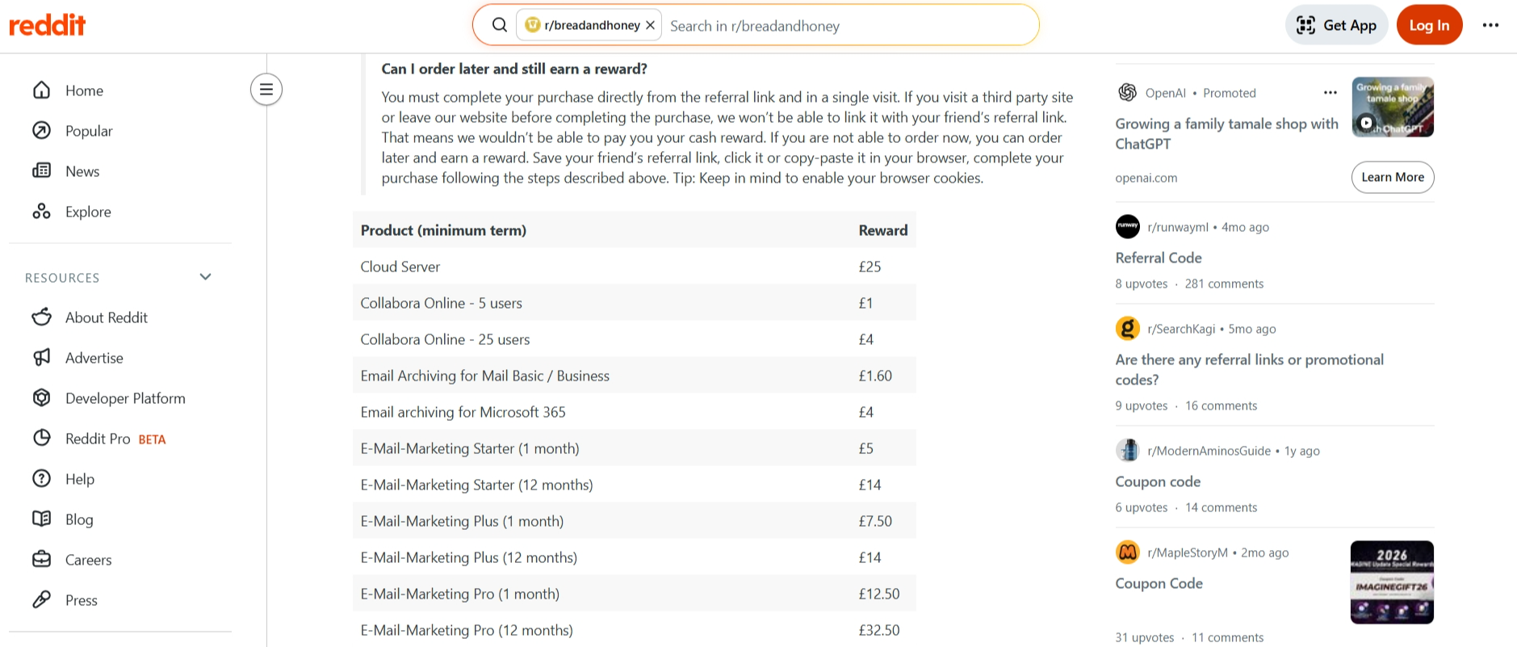The width and height of the screenshot is (1517, 647).
Task: Click the Popular arrow icon
Action: 42,131
